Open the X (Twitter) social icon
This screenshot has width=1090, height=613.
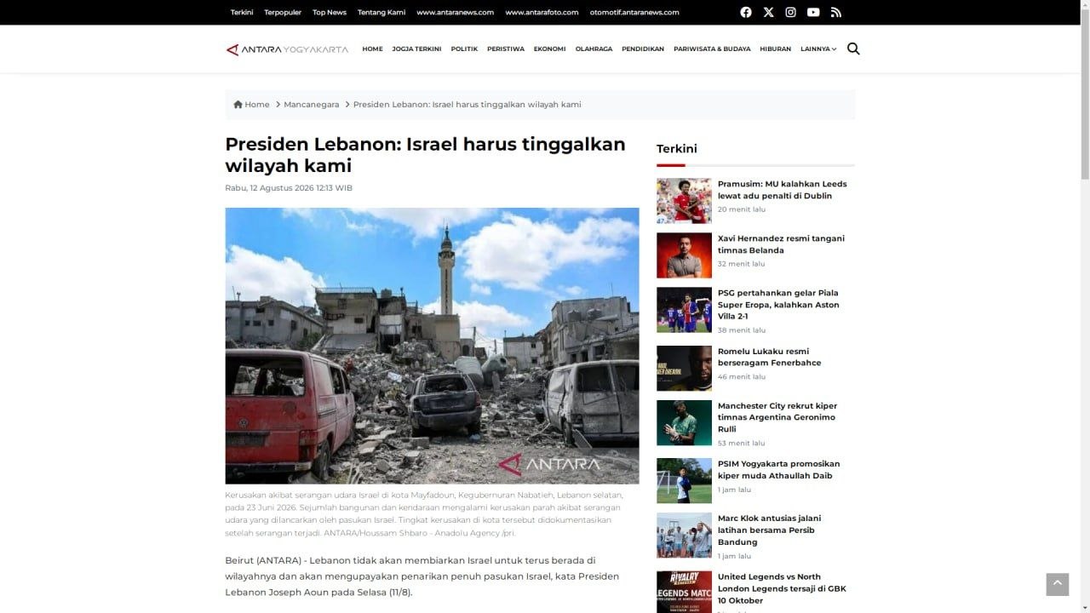768,12
